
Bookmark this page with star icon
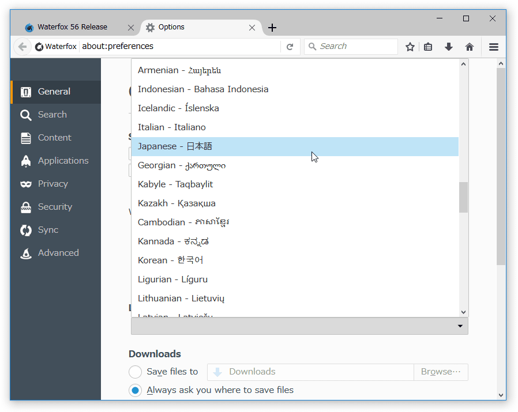coord(410,47)
